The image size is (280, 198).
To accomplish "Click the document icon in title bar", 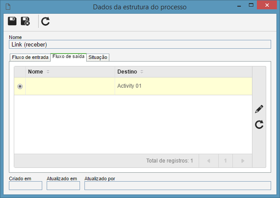I will pos(8,7).
